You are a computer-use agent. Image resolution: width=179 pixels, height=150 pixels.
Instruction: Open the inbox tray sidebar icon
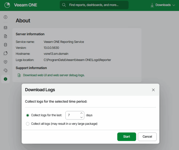coord(5,28)
